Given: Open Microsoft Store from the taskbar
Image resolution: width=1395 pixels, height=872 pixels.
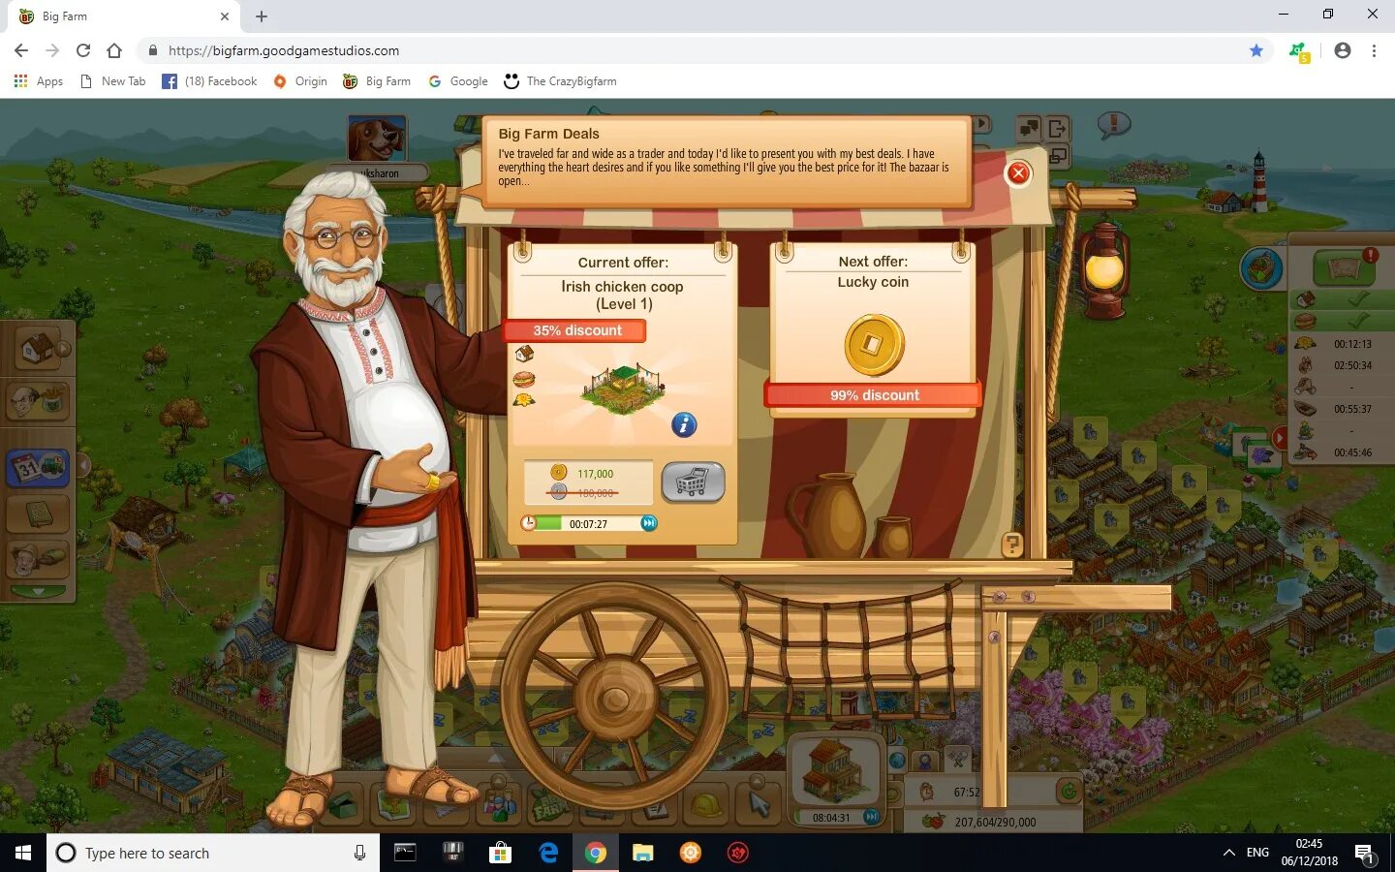Looking at the screenshot, I should click(500, 853).
